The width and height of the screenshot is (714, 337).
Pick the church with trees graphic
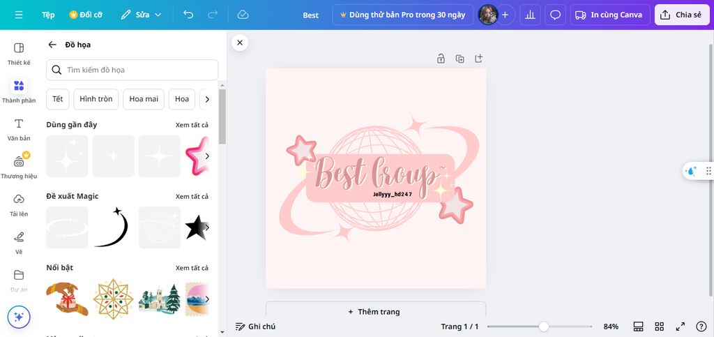coord(160,299)
